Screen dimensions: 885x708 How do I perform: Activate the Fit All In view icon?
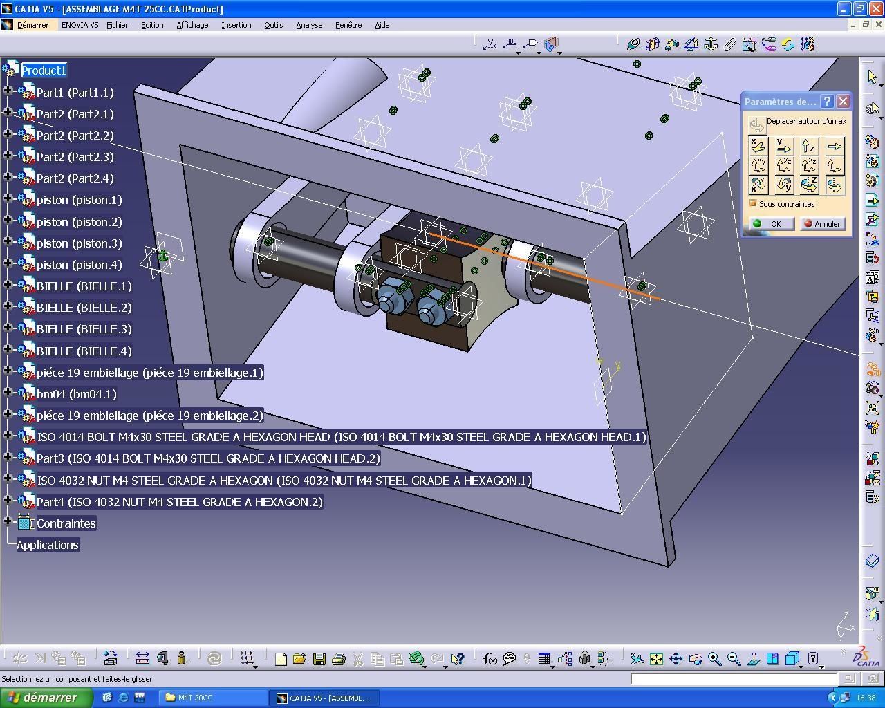656,659
